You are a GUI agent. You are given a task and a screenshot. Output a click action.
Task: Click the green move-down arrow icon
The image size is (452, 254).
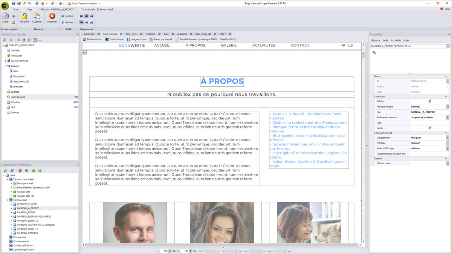pyautogui.click(x=40, y=171)
